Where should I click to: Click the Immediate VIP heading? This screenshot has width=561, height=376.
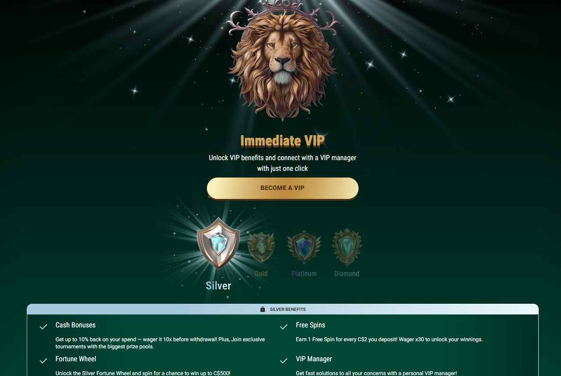[x=282, y=141]
